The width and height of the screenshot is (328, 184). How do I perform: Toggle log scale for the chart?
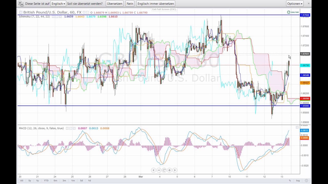point(298,181)
